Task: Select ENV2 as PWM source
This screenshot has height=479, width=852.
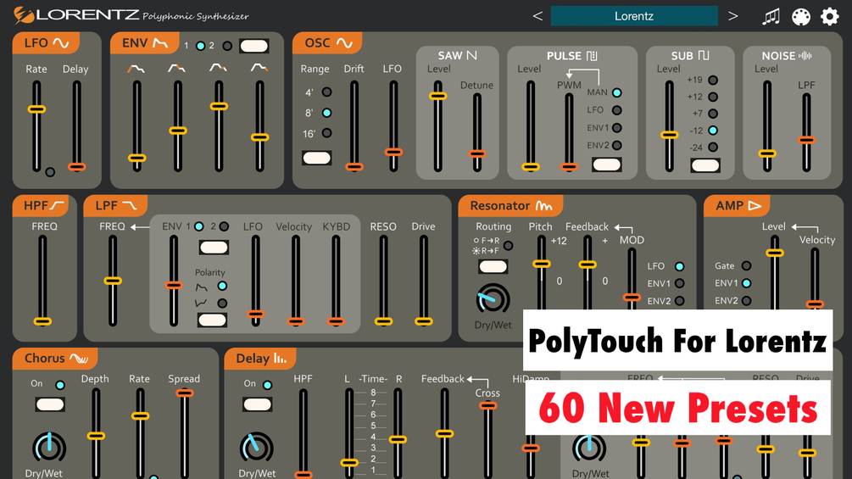Action: [x=616, y=146]
